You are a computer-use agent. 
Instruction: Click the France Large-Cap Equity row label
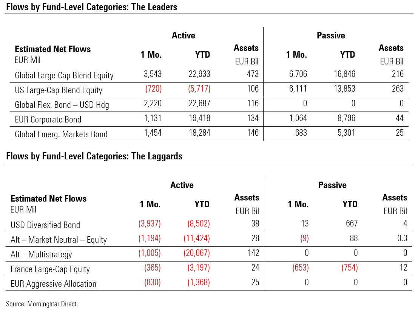click(50, 269)
